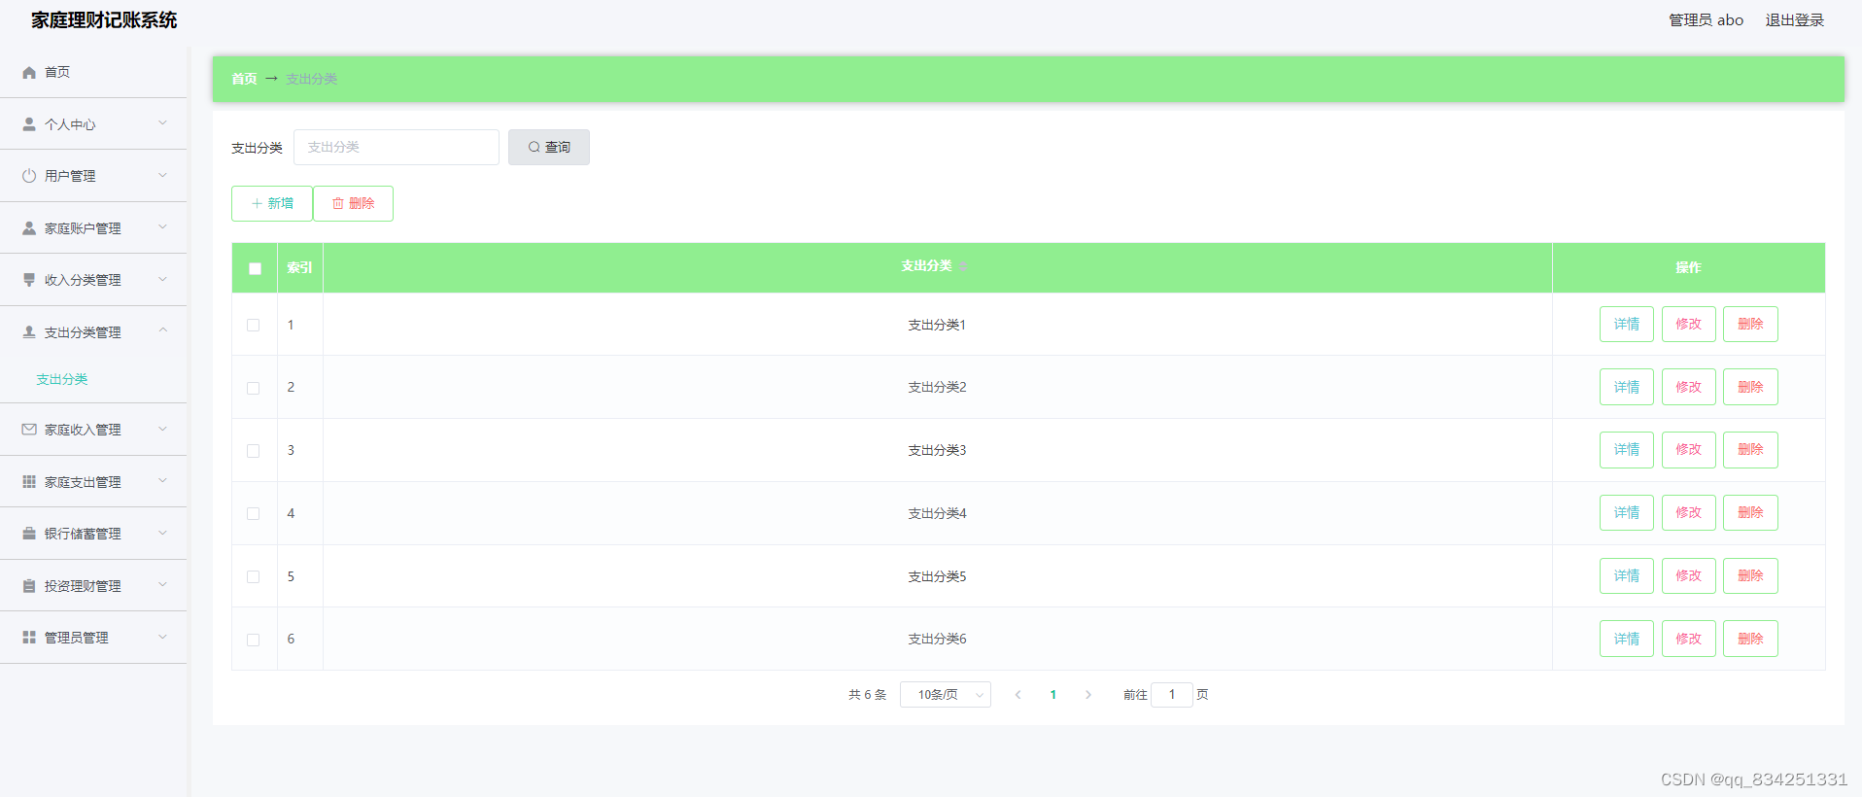Viewport: 1862px width, 797px height.
Task: Check the checkbox for row 支出分类4
Action: point(254,514)
